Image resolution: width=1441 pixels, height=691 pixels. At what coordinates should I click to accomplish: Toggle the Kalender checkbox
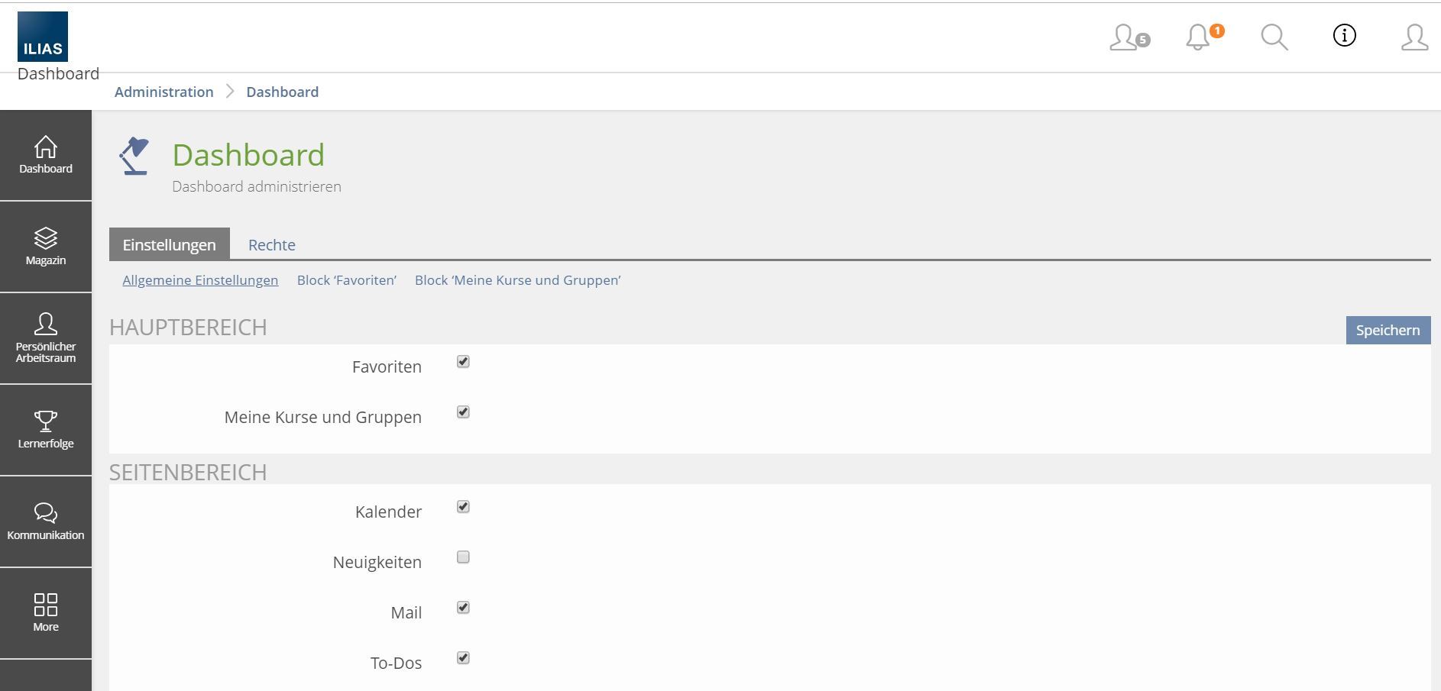coord(463,507)
